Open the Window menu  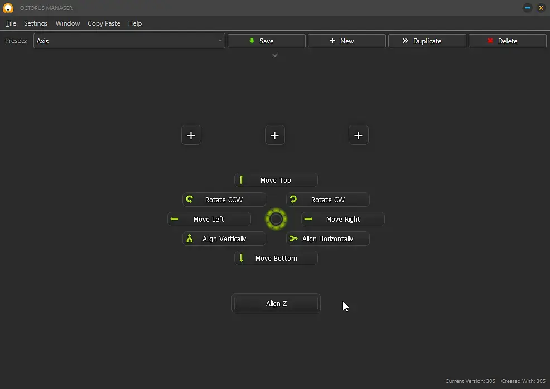click(67, 23)
